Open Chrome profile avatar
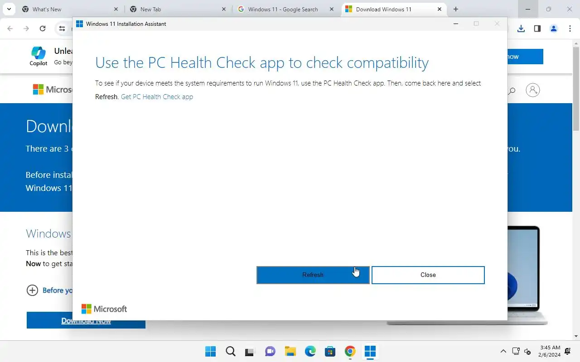The height and width of the screenshot is (362, 580). click(x=554, y=29)
